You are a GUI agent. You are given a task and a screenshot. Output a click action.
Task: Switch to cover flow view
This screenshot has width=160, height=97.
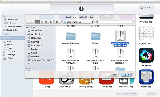51,22
